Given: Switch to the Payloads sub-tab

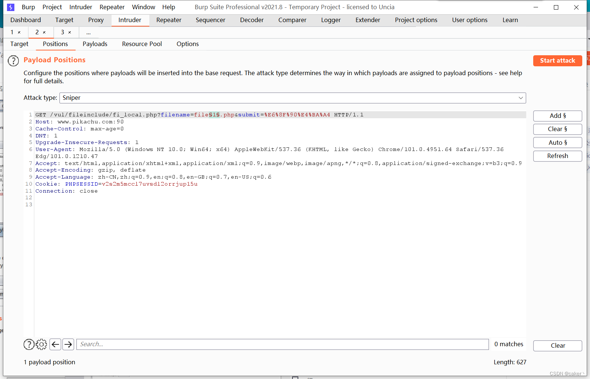Looking at the screenshot, I should tap(95, 44).
